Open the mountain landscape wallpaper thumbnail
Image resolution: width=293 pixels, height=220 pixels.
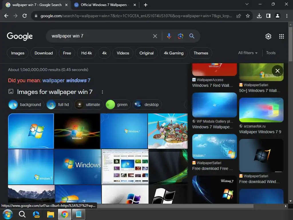pyautogui.click(x=31, y=194)
